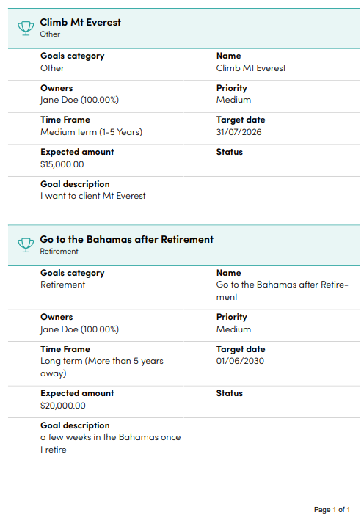This screenshot has height=526, width=364.
Task: Select the Climb Mt Everest goal header
Action: click(x=183, y=29)
